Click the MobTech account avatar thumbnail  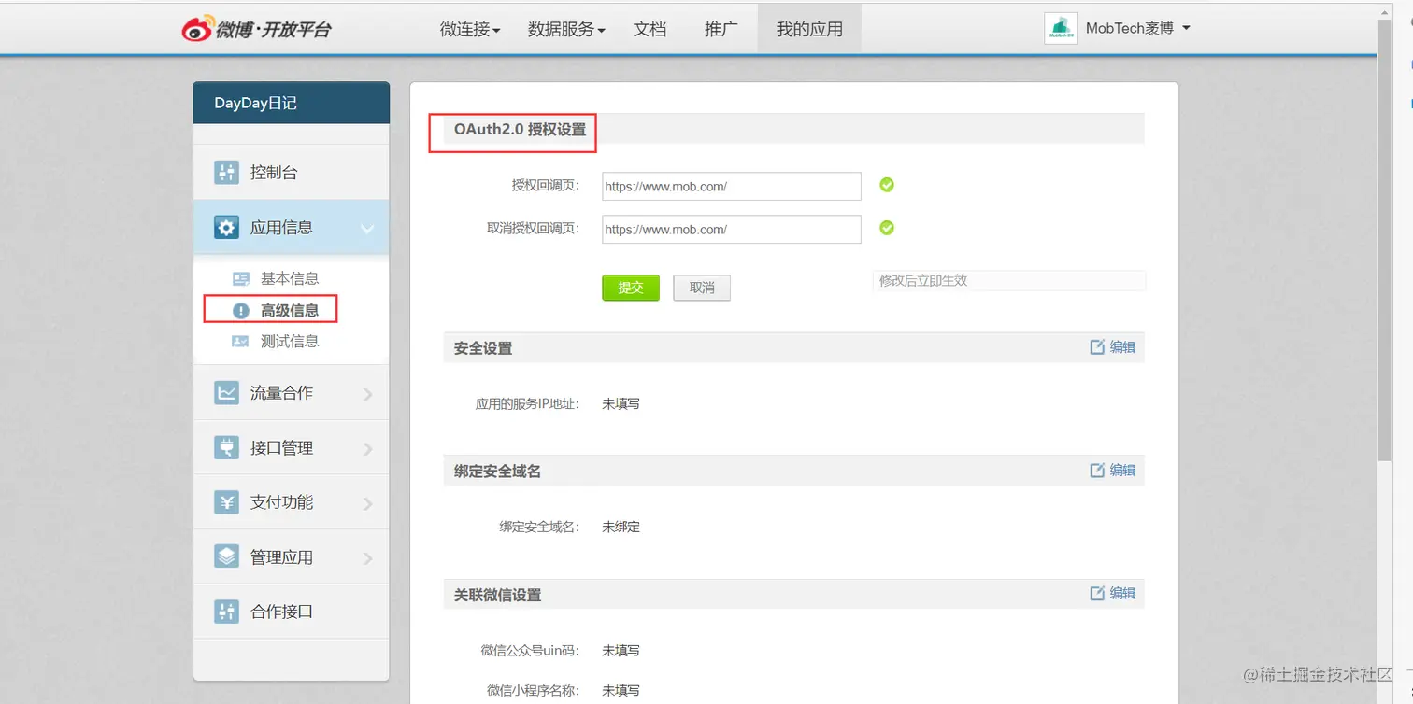click(1061, 29)
